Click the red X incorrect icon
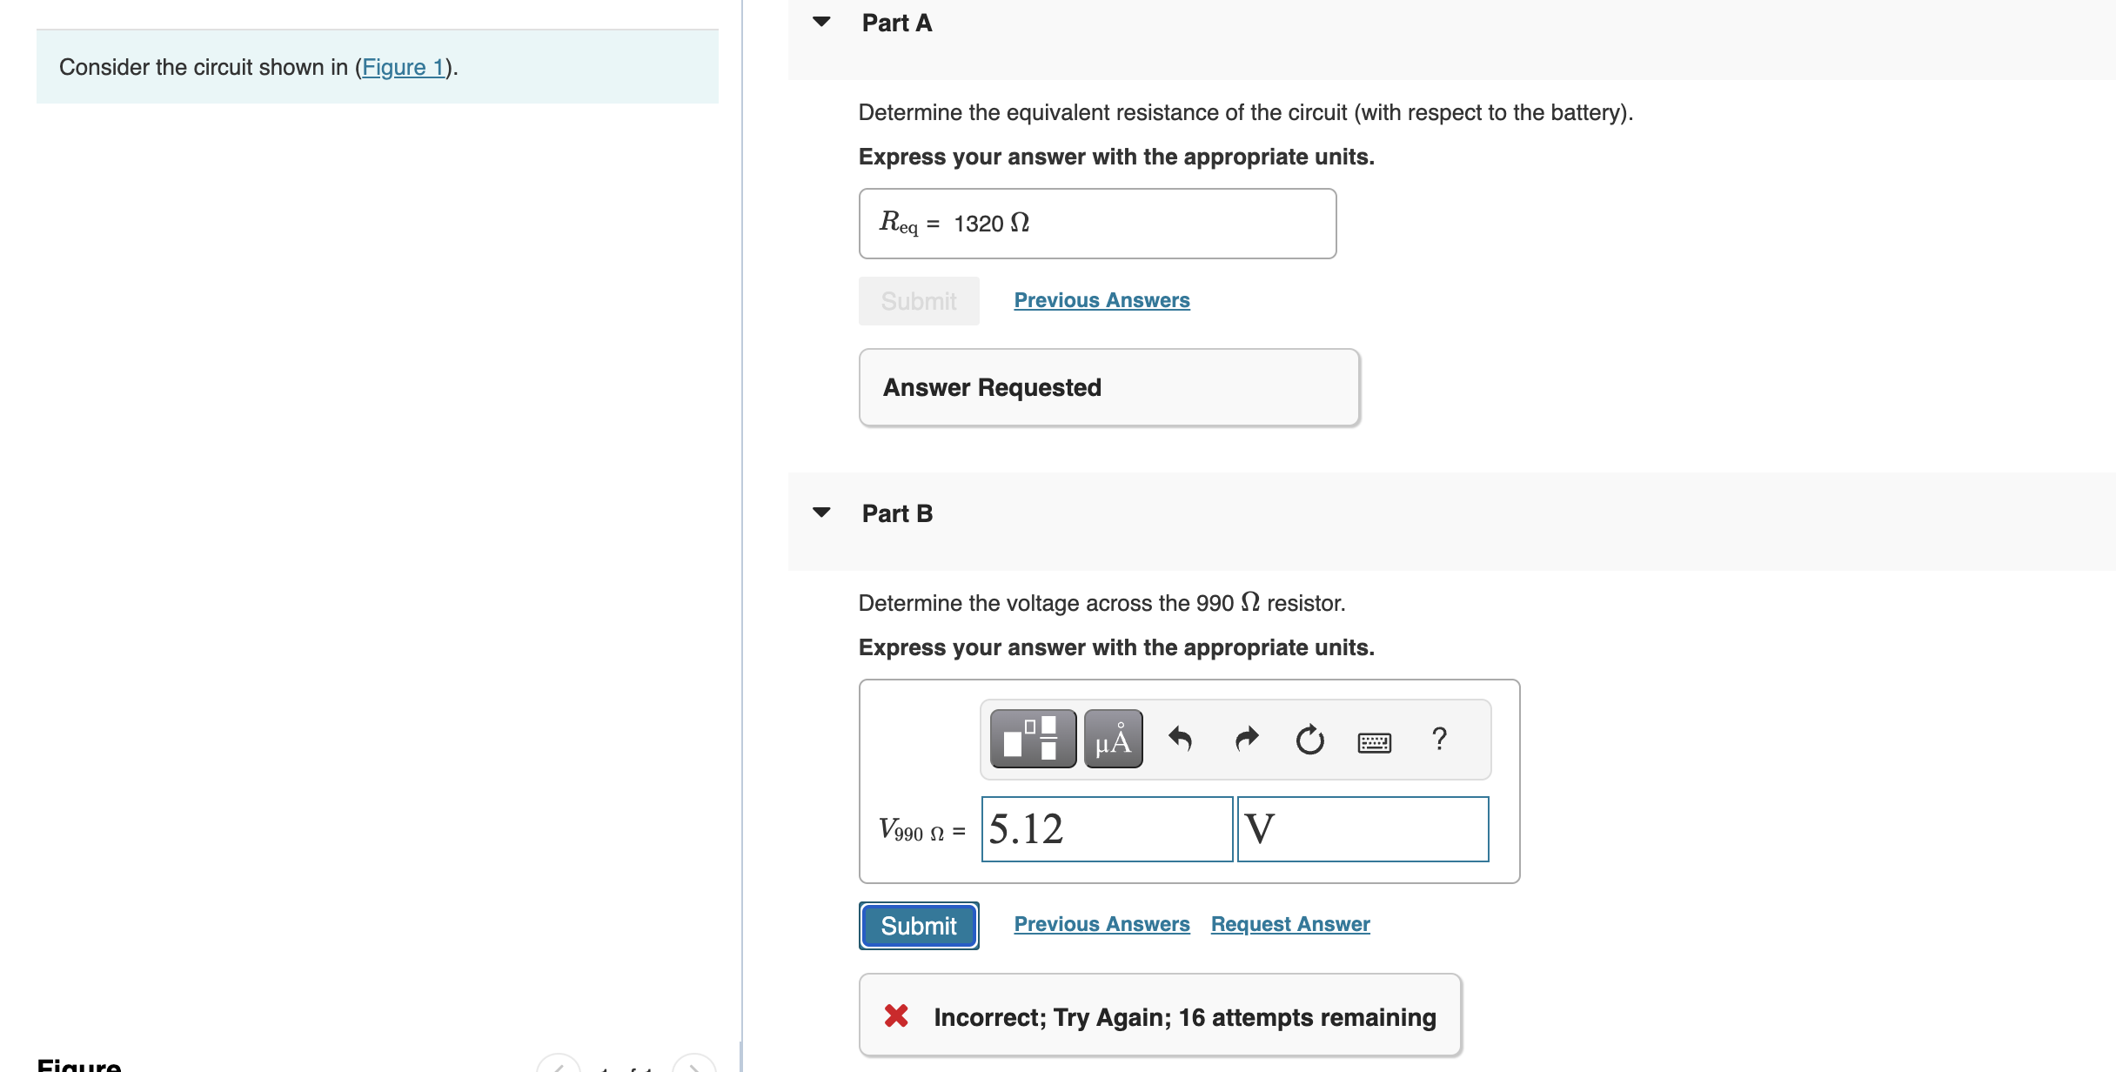The image size is (2116, 1072). pos(896,1015)
